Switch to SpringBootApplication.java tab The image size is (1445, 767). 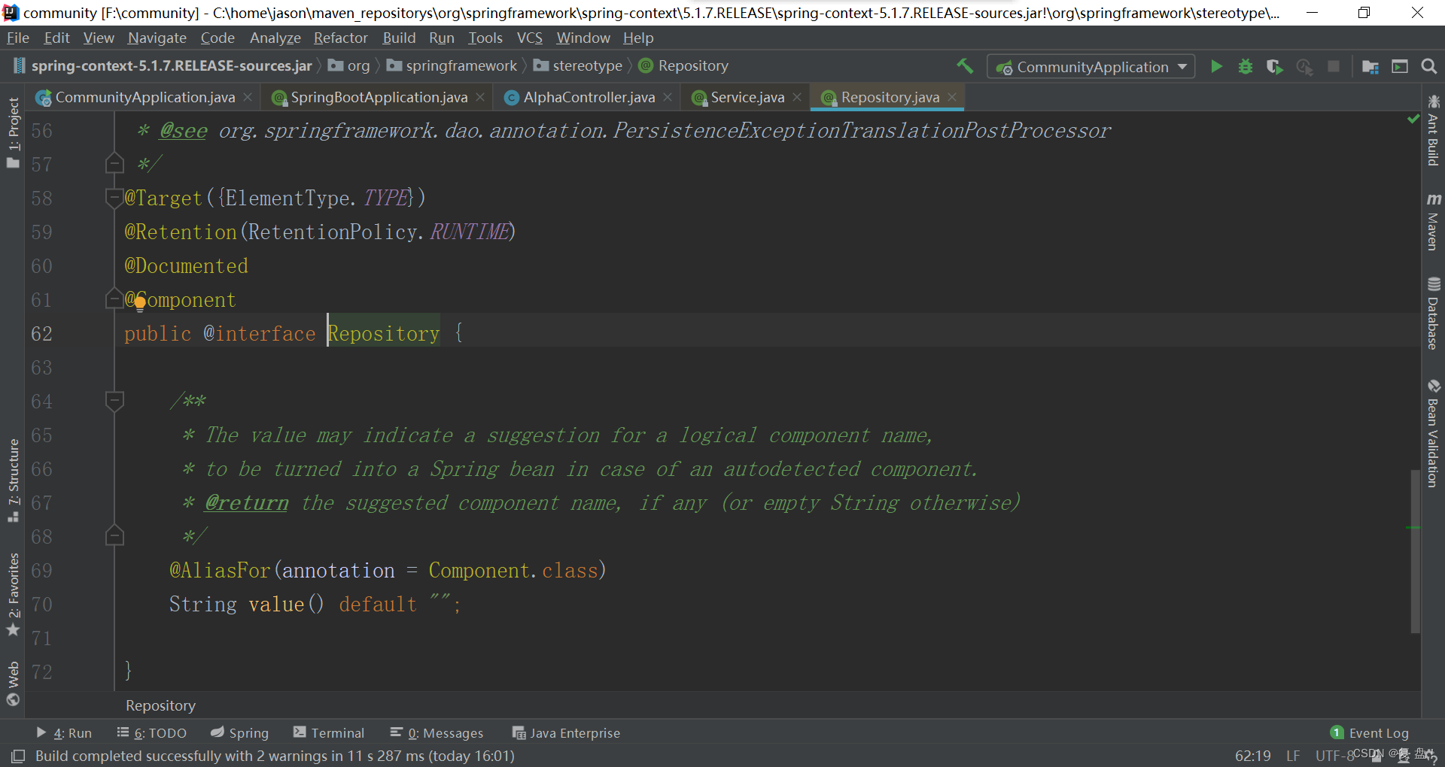(x=379, y=97)
